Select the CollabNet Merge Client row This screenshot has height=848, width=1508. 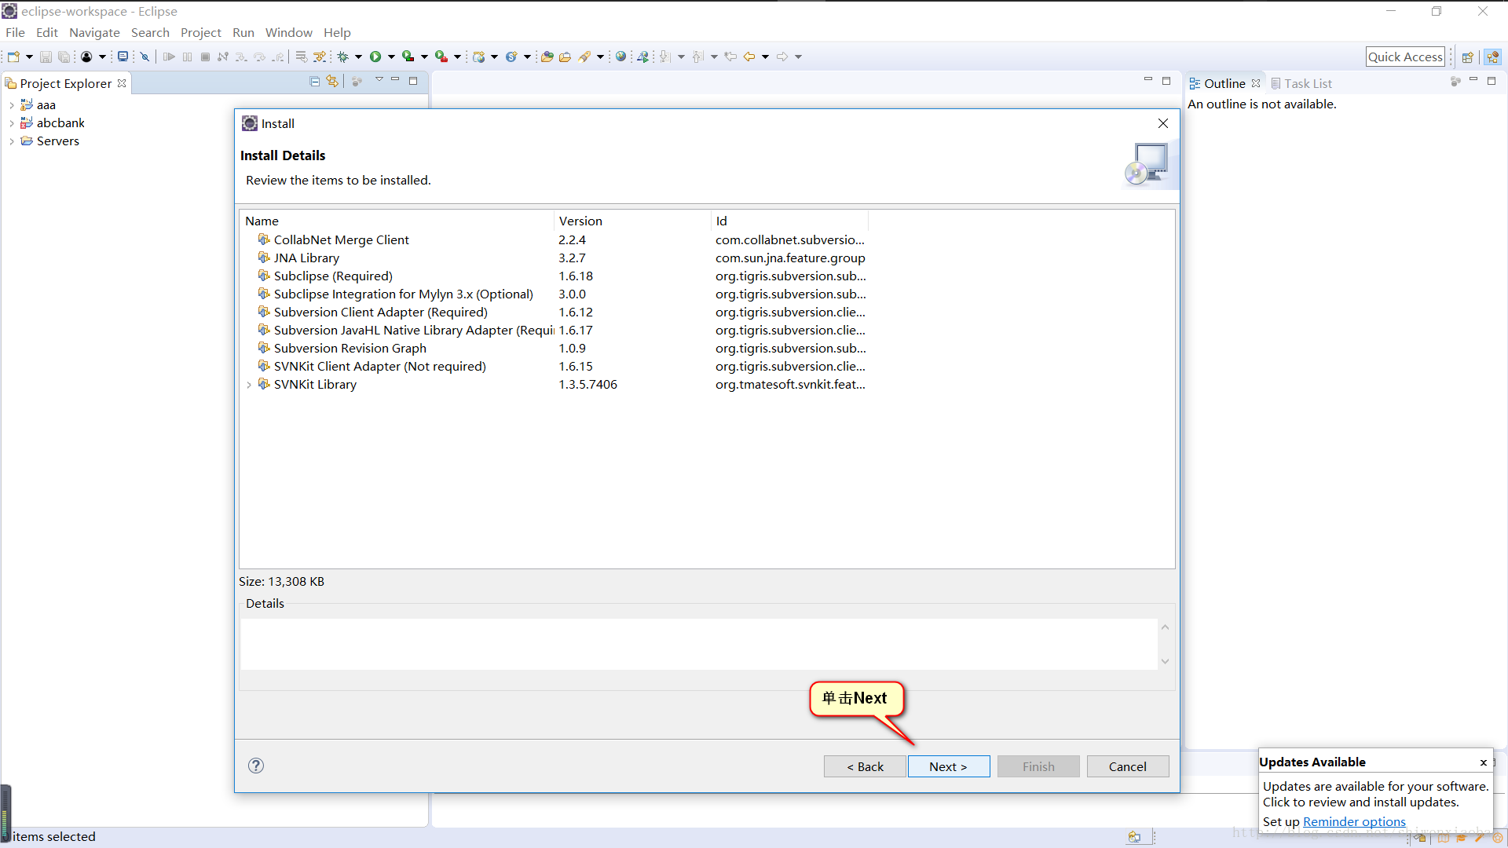coord(707,240)
